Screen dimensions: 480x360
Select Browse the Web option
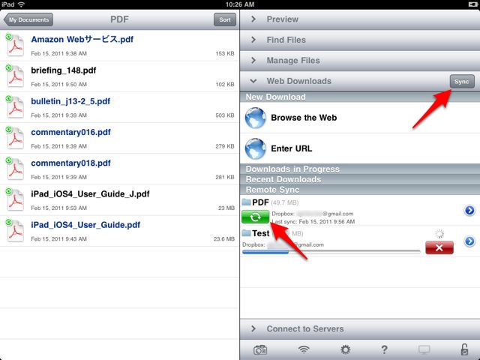click(360, 118)
